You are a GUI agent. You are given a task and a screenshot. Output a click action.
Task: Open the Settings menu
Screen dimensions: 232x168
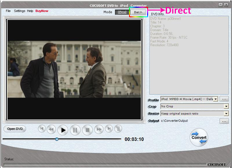click(x=19, y=11)
